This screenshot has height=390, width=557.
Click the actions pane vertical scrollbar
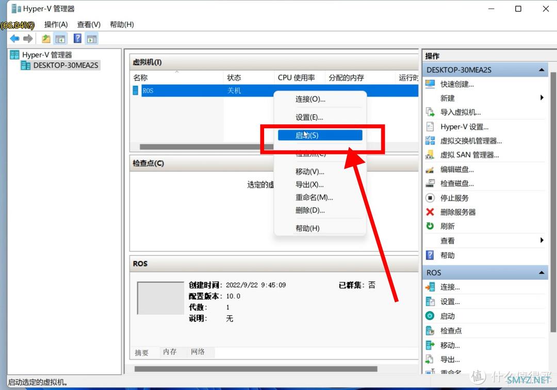click(x=553, y=202)
